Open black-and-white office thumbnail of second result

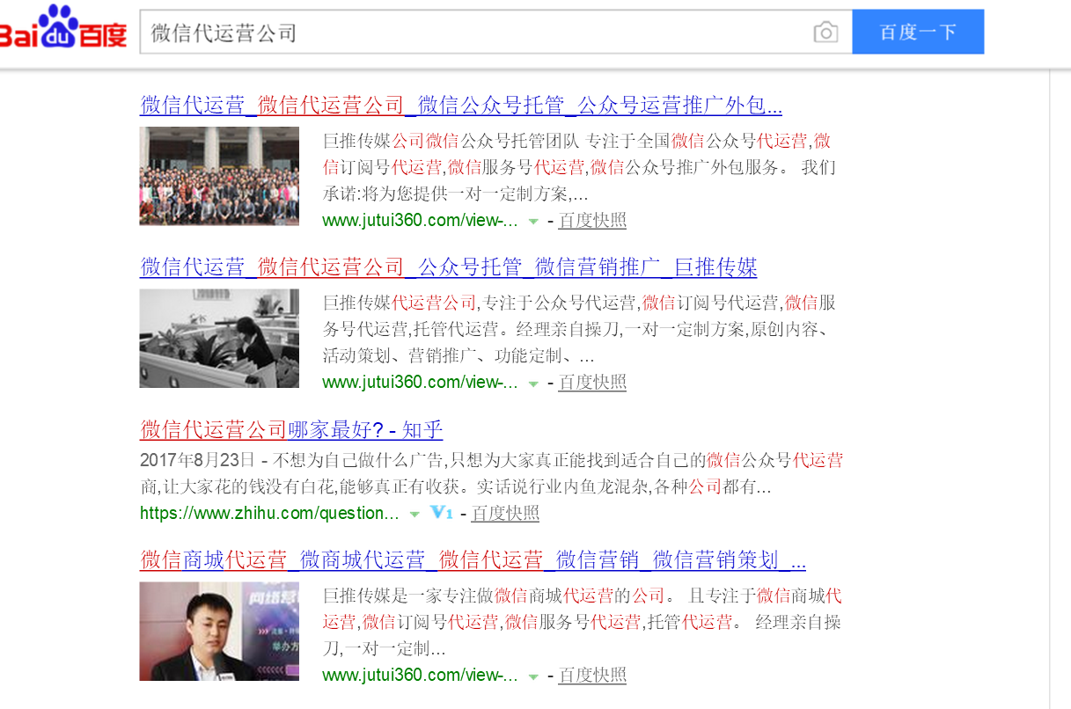(x=219, y=338)
